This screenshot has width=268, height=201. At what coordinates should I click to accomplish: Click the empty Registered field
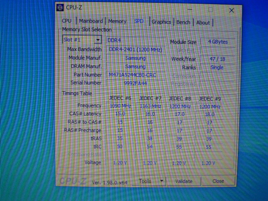click(x=217, y=84)
